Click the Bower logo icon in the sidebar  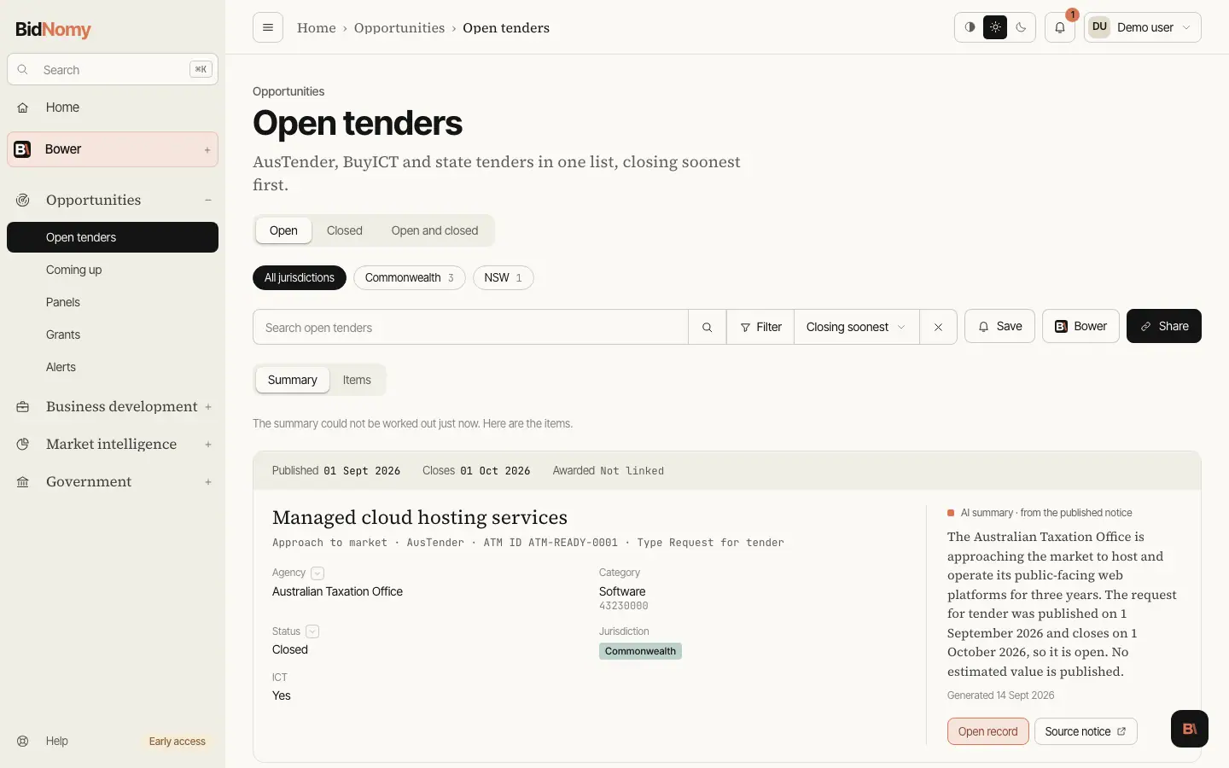tap(23, 149)
